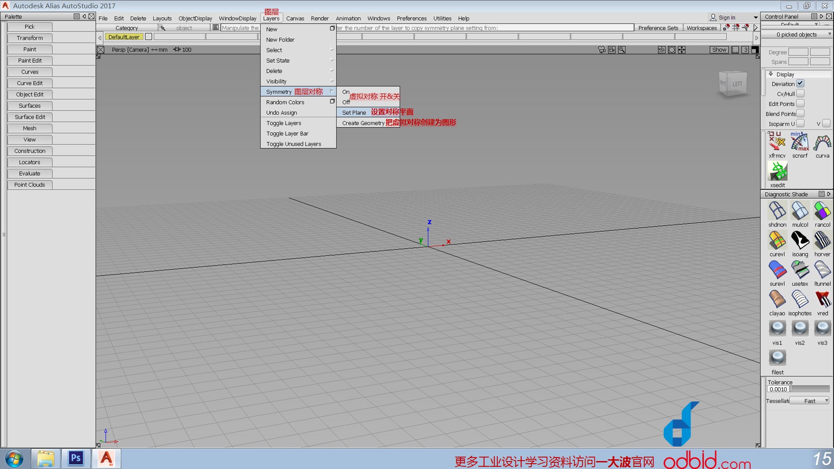The height and width of the screenshot is (469, 834).
Task: Apply the mulcol multi-color shade
Action: point(800,211)
